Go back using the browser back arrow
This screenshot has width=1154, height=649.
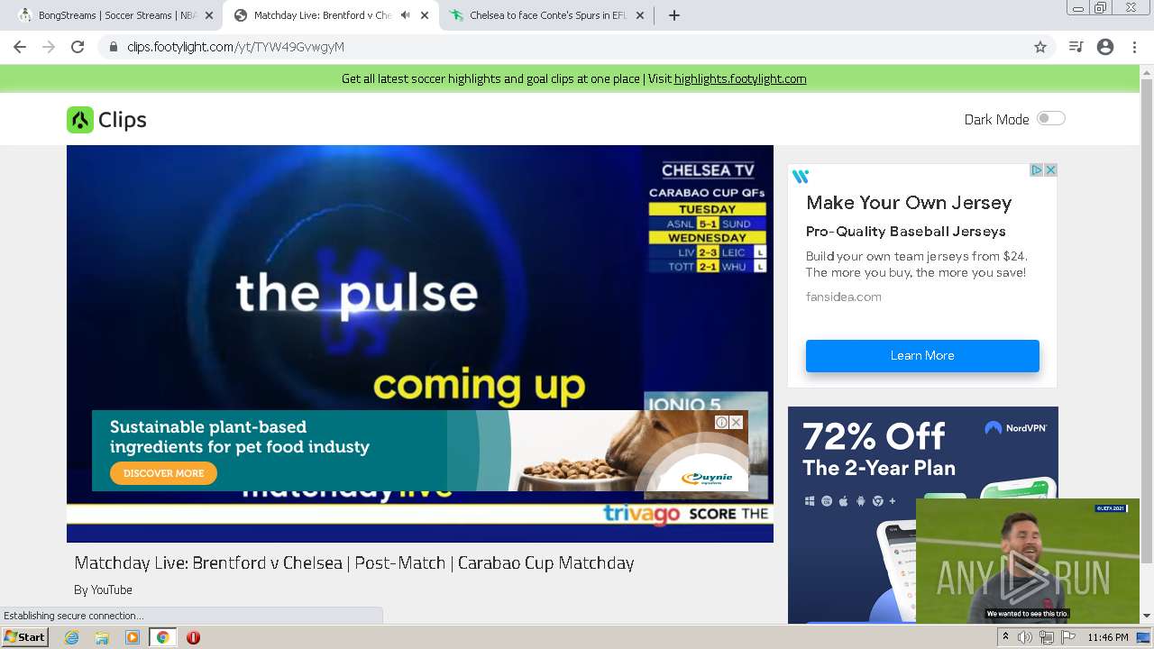(x=20, y=47)
